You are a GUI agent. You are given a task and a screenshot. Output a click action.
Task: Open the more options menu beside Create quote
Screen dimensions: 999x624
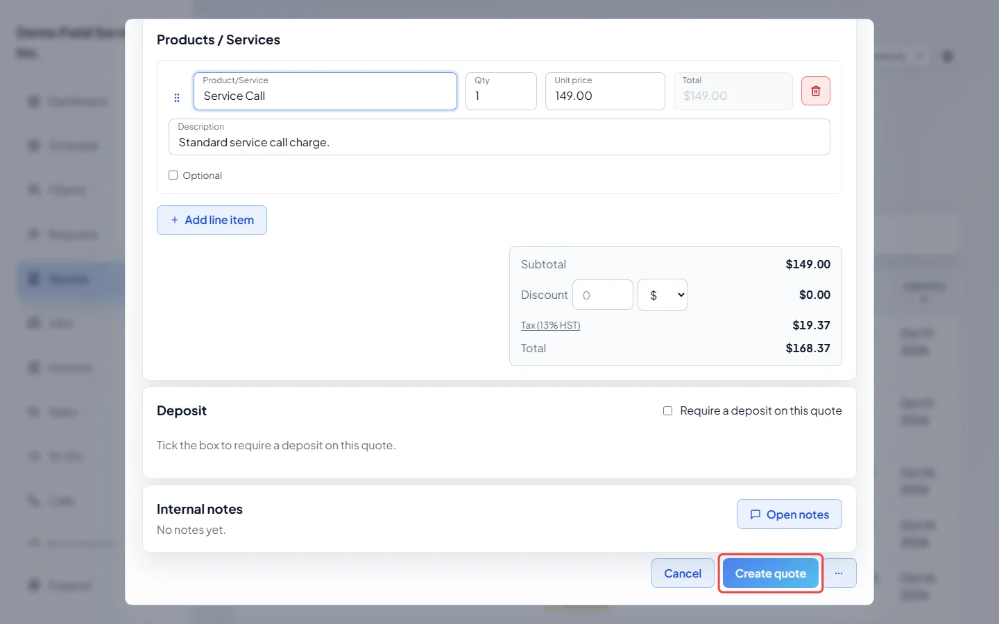[839, 573]
